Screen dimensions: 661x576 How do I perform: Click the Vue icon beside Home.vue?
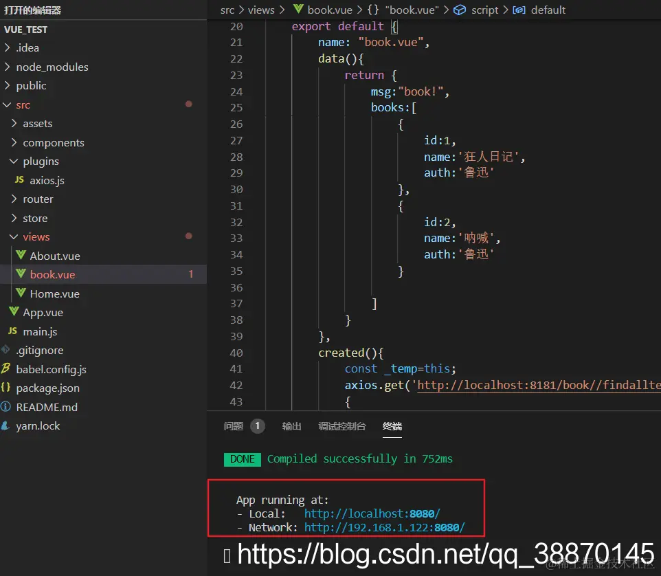coord(21,293)
